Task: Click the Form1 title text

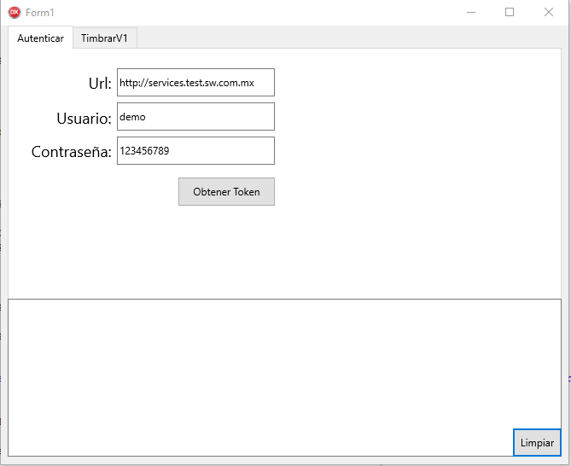Action: tap(40, 13)
